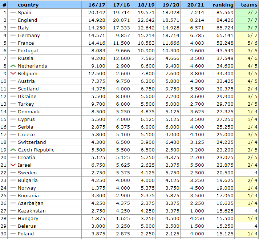Select the Scotland country name
The image size is (259, 239).
[x=28, y=89]
